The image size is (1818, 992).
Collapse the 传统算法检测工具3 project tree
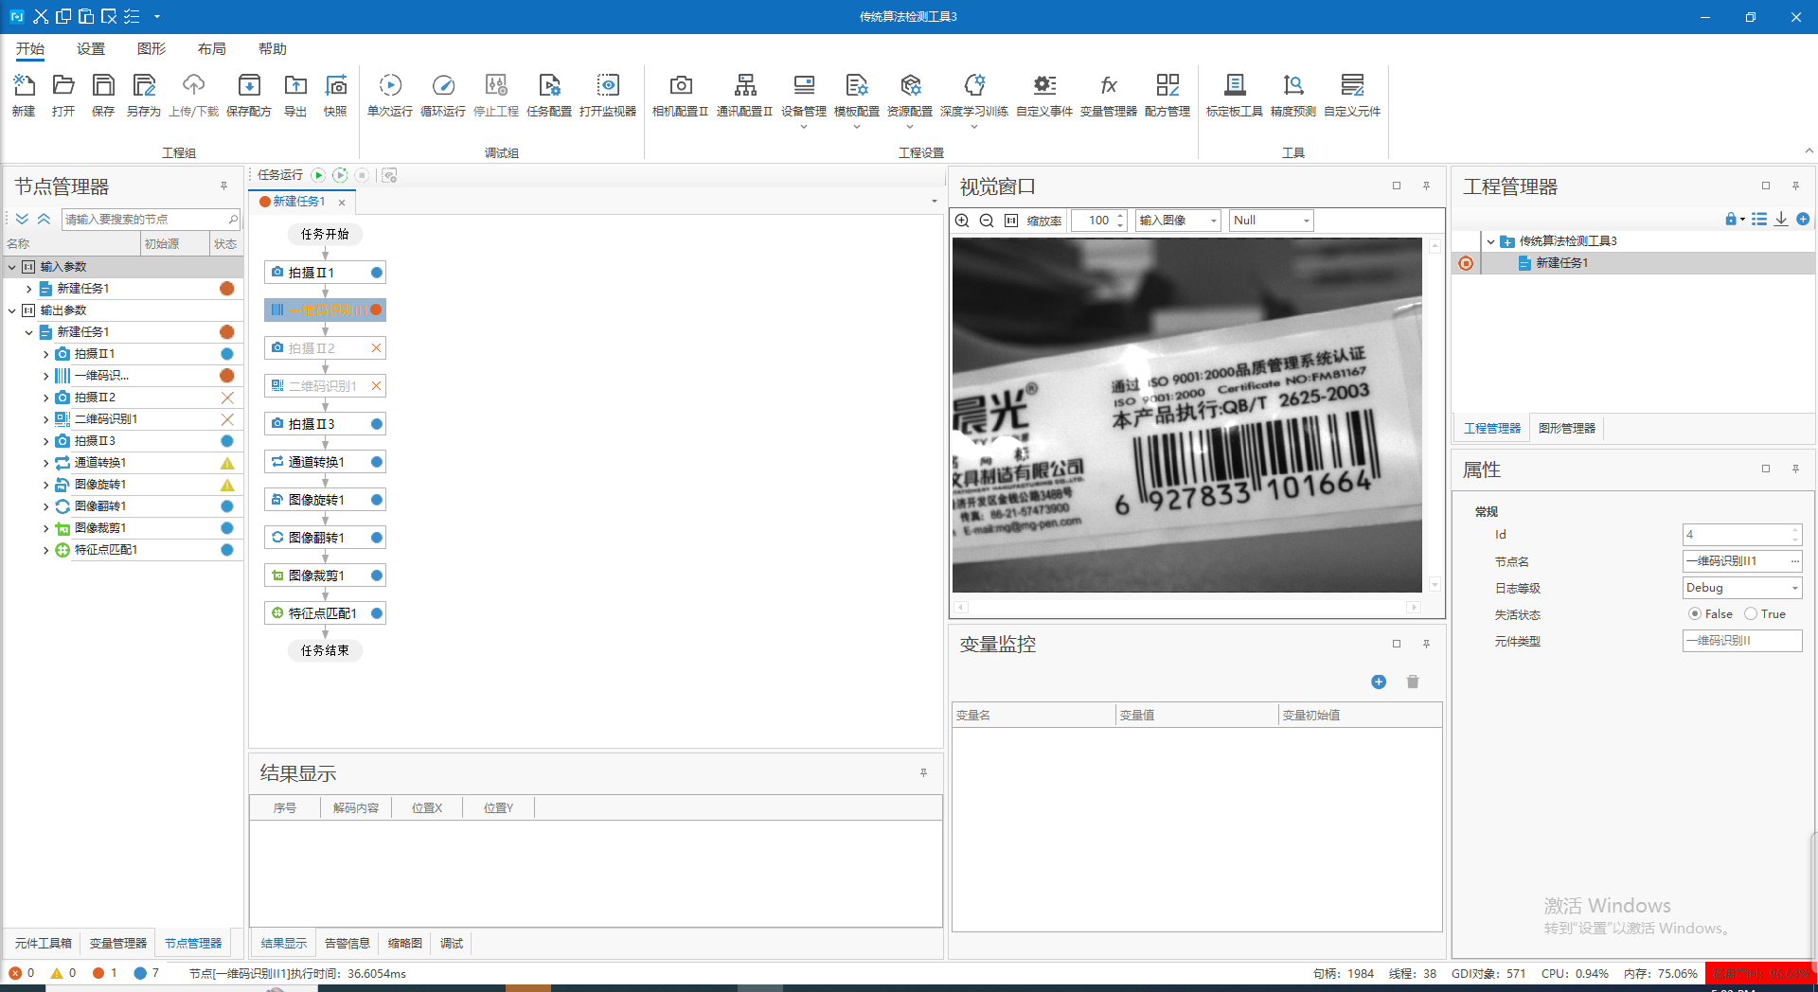[1490, 241]
